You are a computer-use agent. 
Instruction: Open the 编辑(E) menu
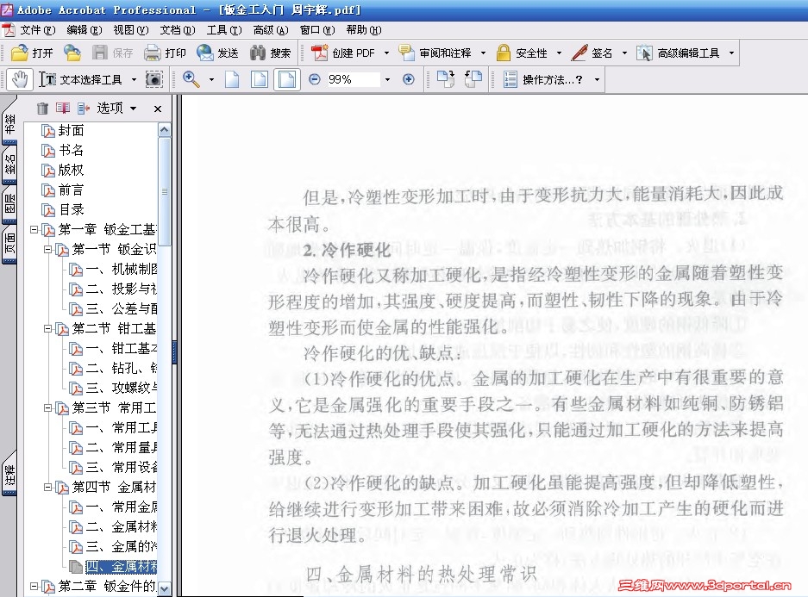click(x=85, y=30)
